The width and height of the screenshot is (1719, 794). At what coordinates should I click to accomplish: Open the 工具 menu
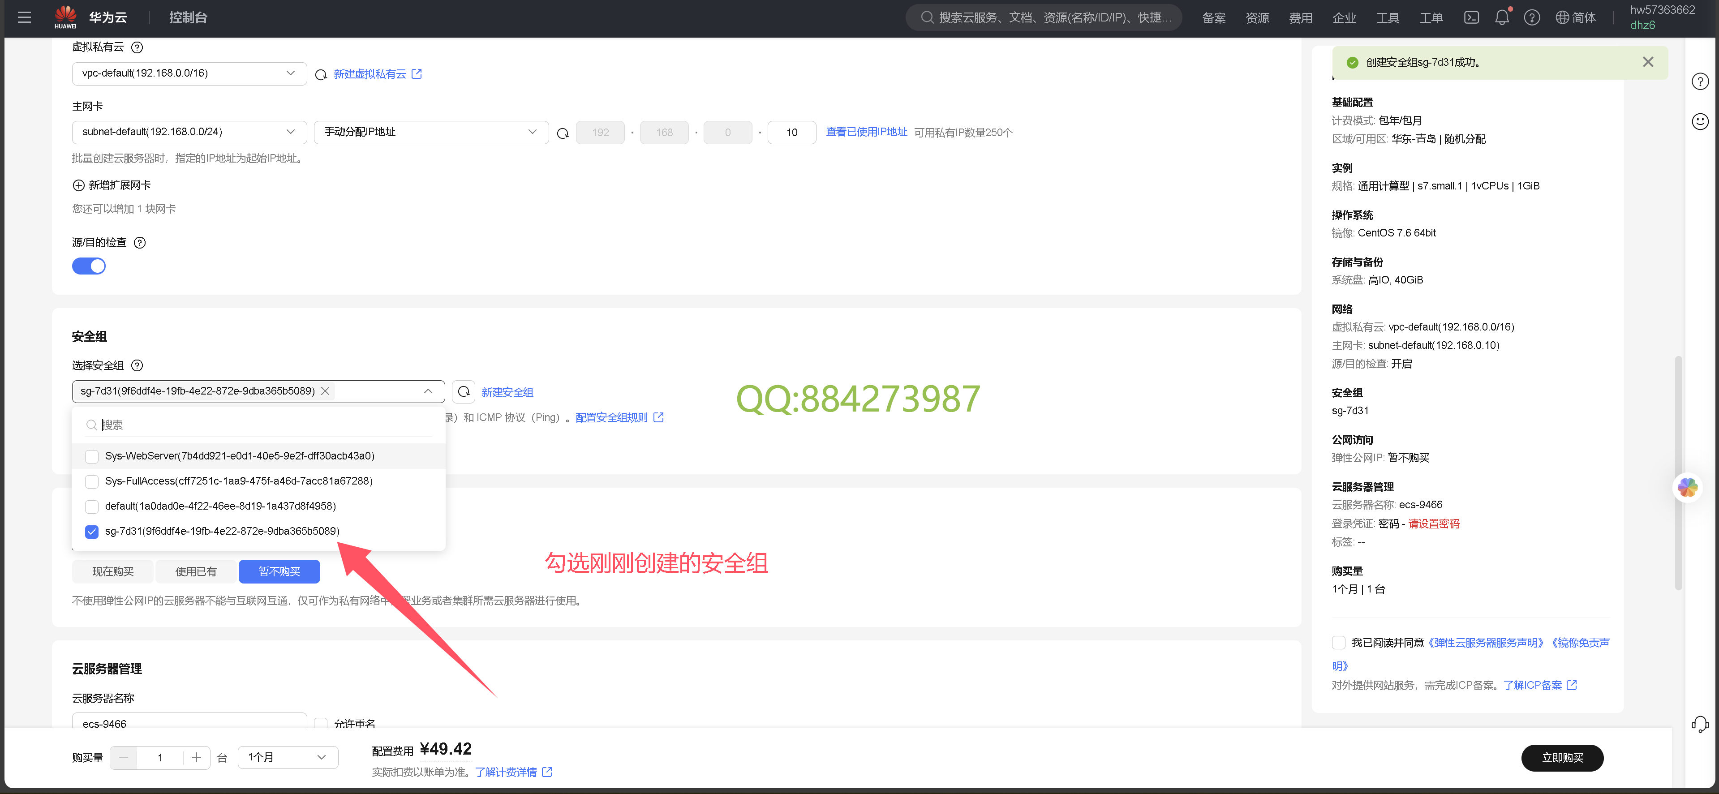(x=1388, y=18)
